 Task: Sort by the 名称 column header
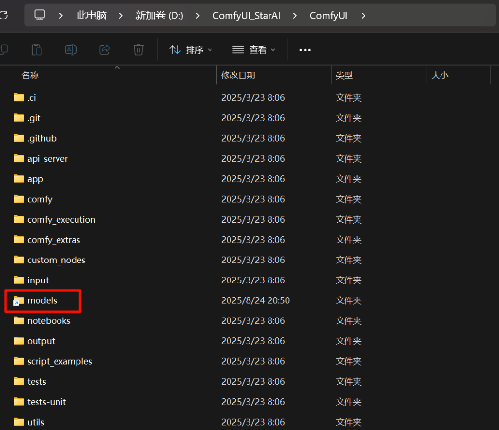pos(30,75)
